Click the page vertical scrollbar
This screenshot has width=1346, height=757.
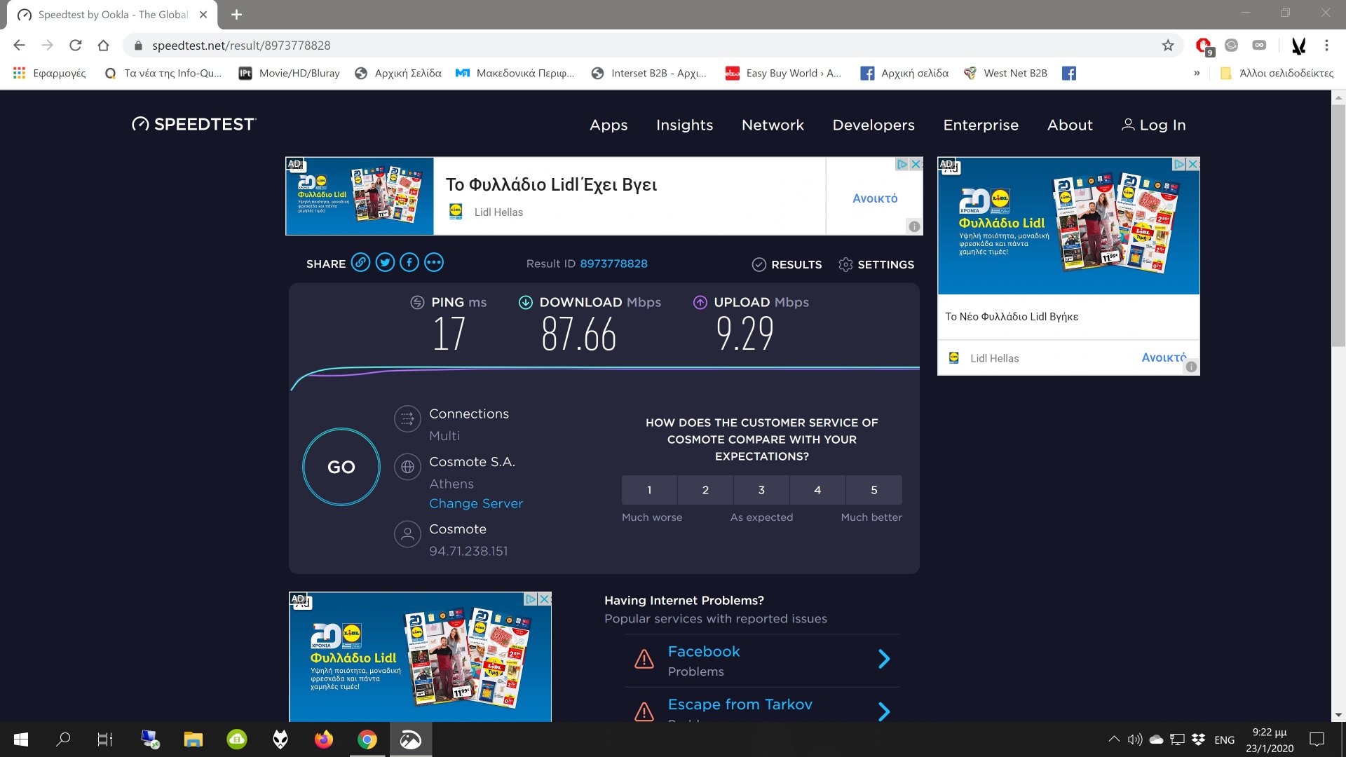pos(1338,224)
